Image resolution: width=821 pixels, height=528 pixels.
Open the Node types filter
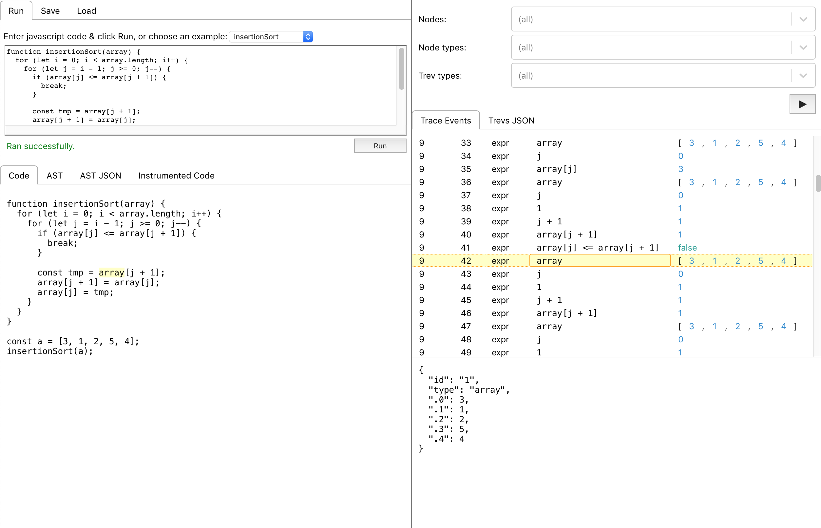pos(652,47)
